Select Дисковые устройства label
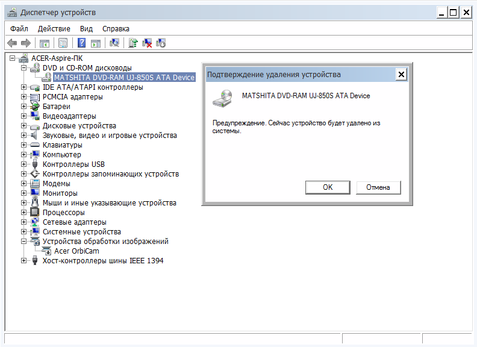This screenshot has height=347, width=477. pyautogui.click(x=79, y=126)
